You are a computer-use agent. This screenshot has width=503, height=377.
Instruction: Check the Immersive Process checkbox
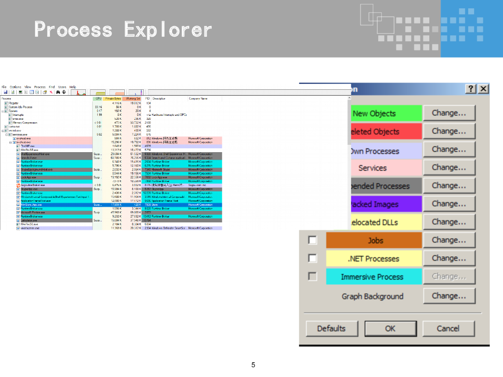coord(312,276)
